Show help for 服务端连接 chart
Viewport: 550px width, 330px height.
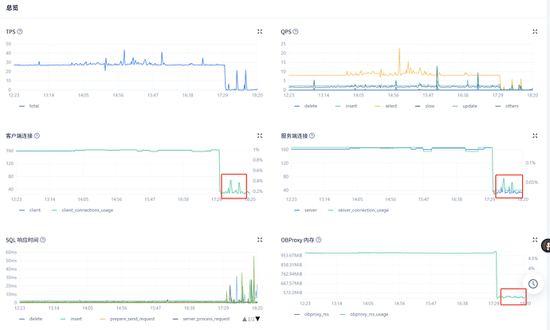[312, 136]
